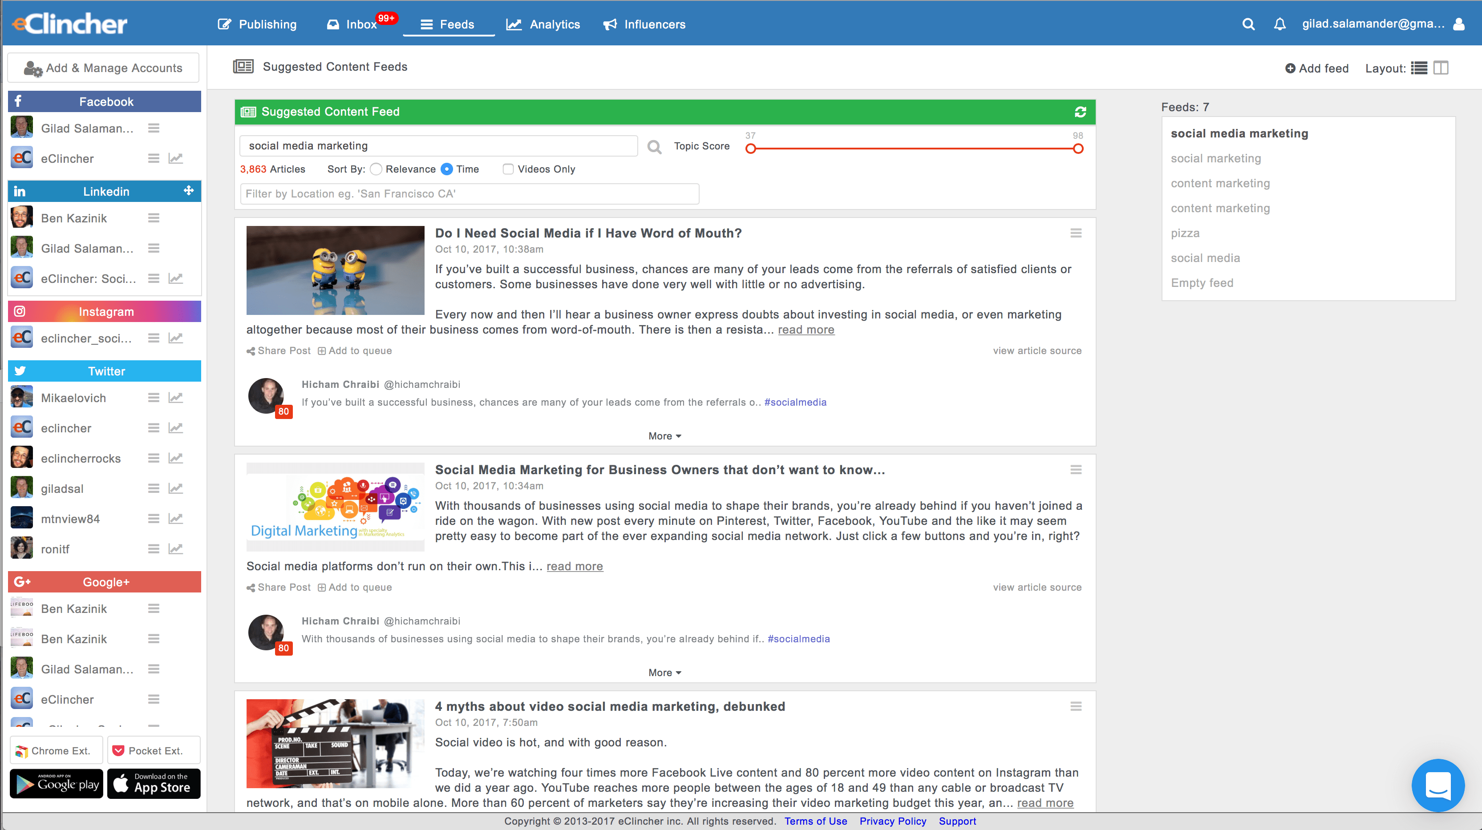This screenshot has width=1482, height=830.
Task: Click the Linkedin move handle icon
Action: 189,191
